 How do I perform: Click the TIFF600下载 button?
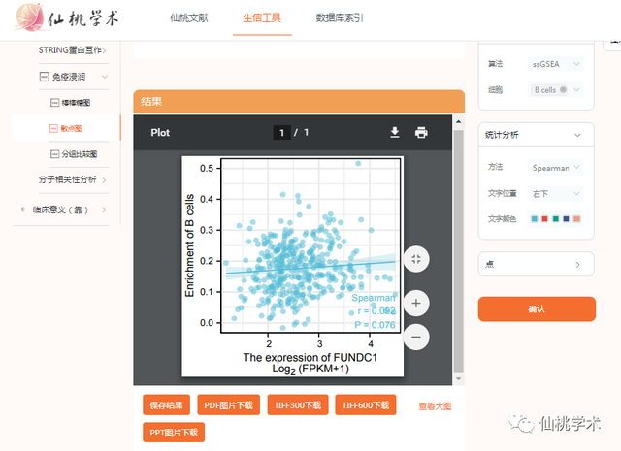coord(366,404)
